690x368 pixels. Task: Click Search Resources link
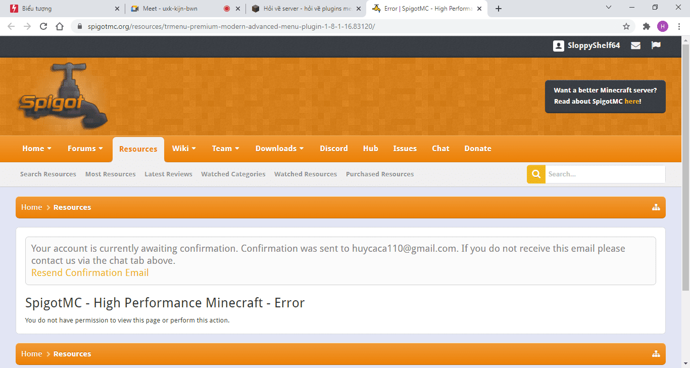[x=48, y=174]
